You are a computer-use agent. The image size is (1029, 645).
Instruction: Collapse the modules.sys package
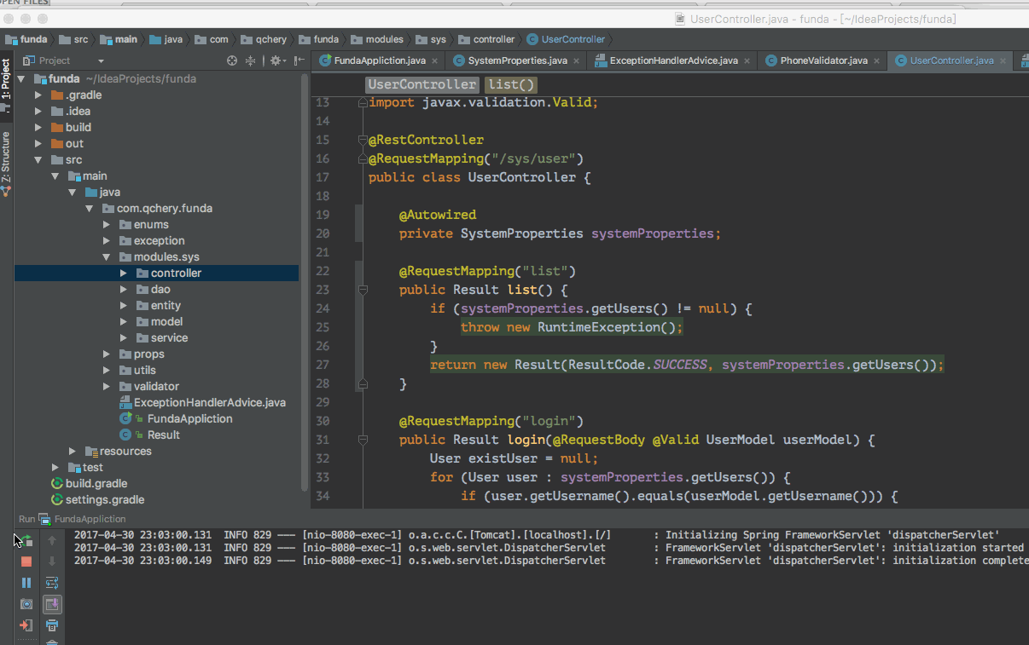[107, 256]
